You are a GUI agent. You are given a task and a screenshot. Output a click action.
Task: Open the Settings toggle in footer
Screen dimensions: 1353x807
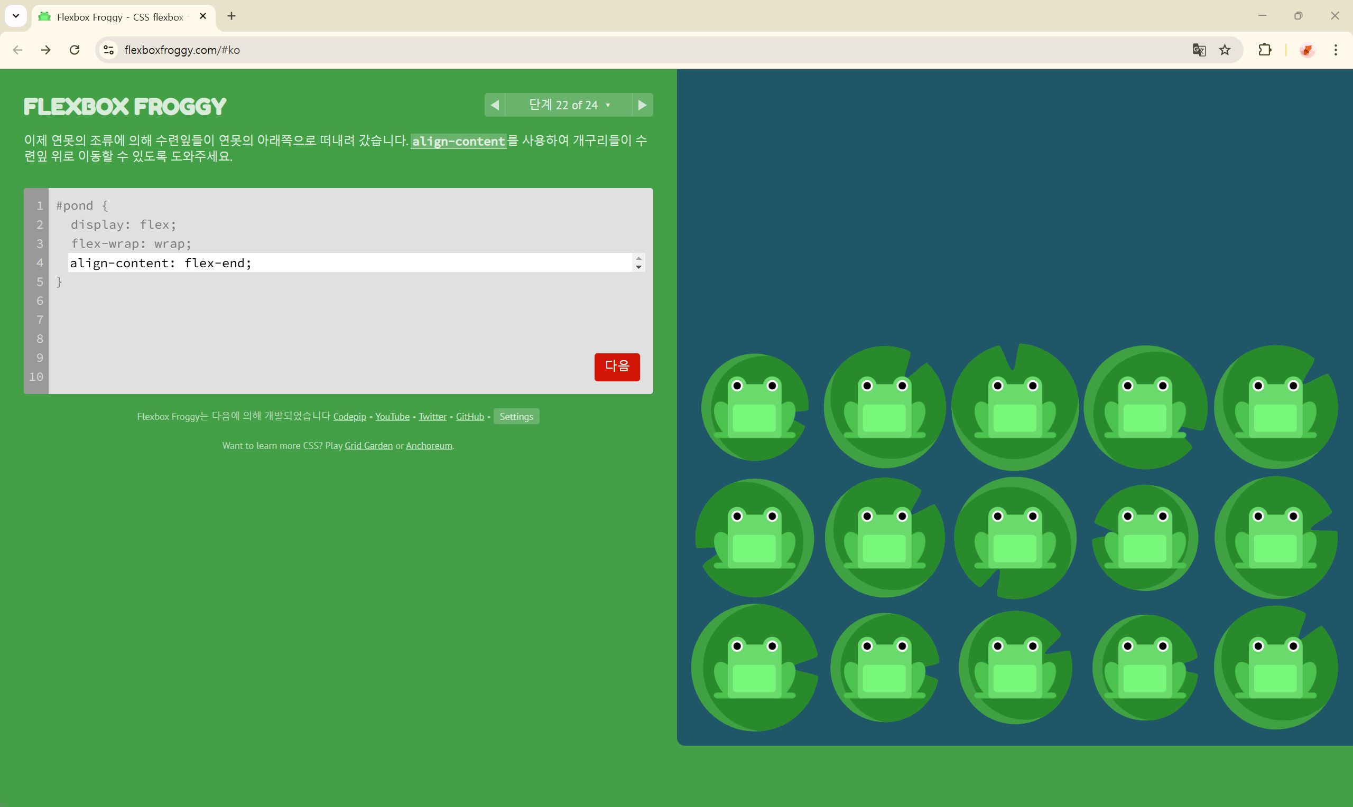516,417
